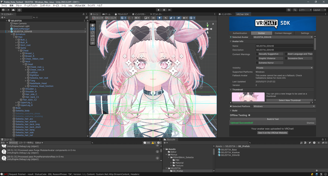Open the Layout dropdown in the top-right corner
This screenshot has width=328, height=176.
pos(319,10)
